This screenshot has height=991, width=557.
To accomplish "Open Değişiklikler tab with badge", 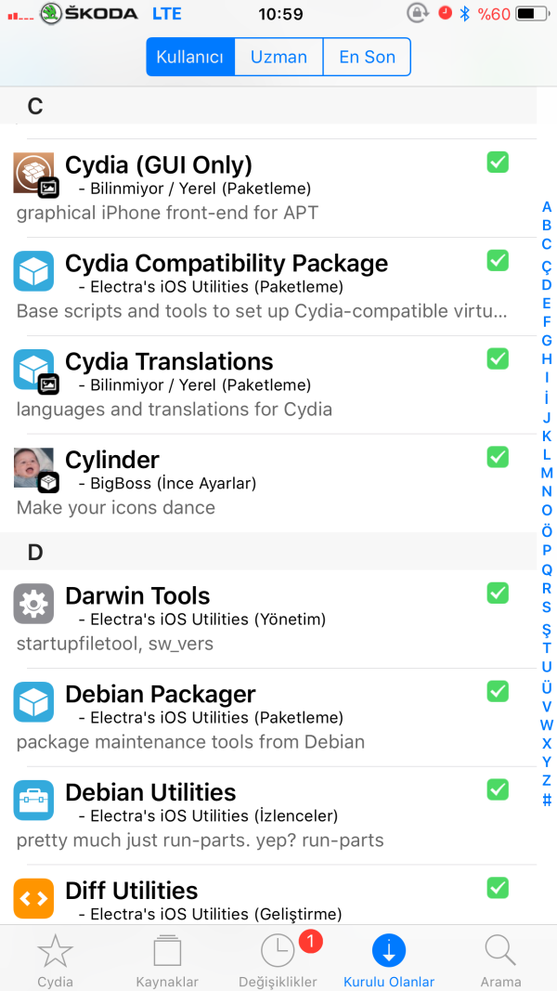I will pyautogui.click(x=278, y=959).
